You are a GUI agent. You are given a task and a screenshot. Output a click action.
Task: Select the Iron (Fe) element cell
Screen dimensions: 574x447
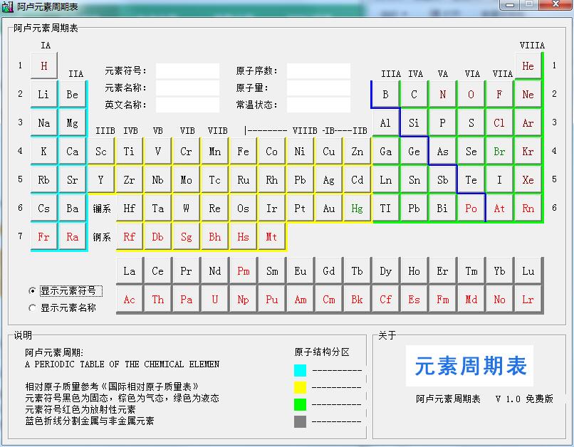pos(243,151)
